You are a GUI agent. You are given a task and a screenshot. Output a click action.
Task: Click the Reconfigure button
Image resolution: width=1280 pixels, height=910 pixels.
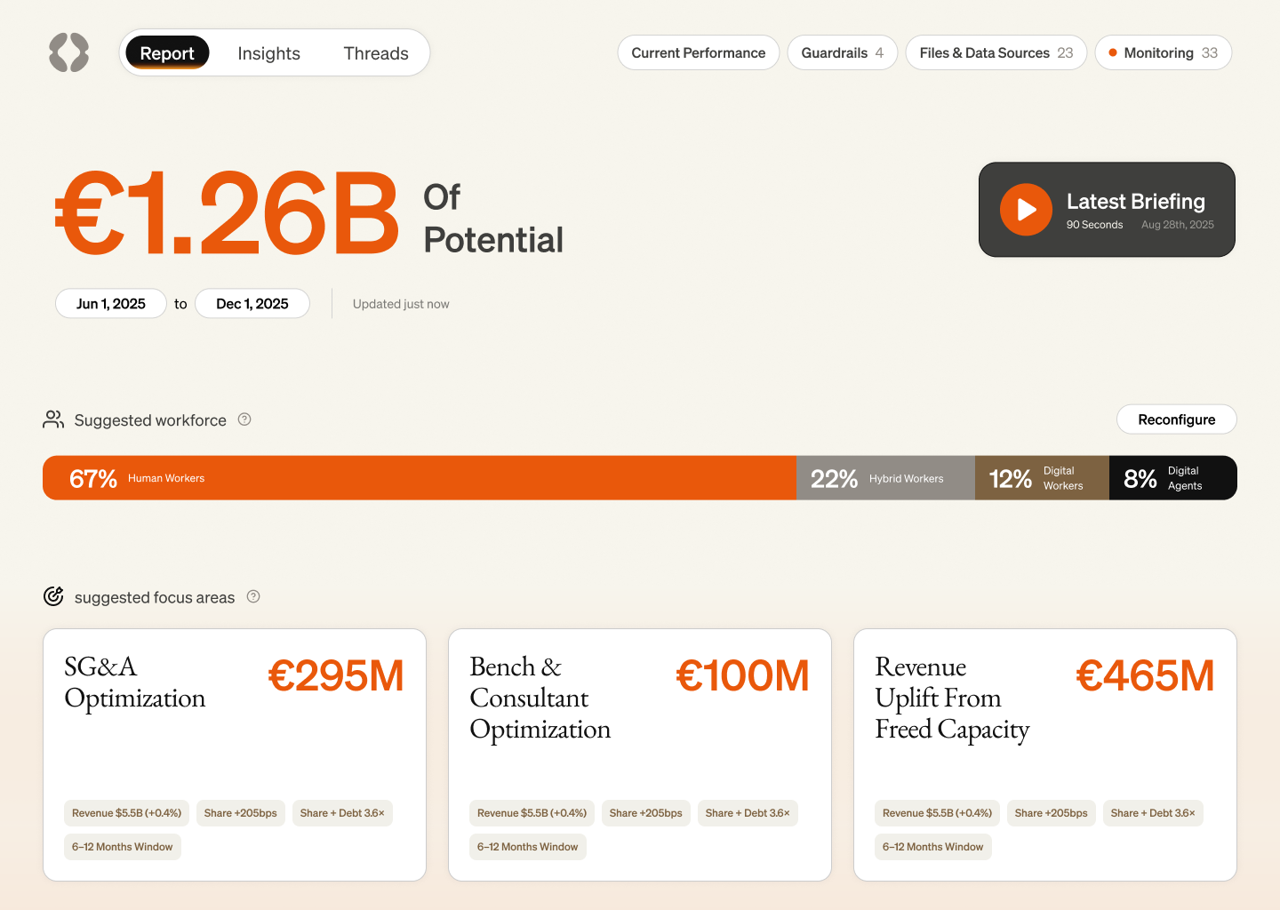point(1176,419)
